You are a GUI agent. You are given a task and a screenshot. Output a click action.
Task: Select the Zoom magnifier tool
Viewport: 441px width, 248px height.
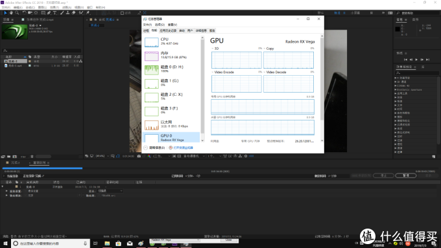pyautogui.click(x=17, y=13)
